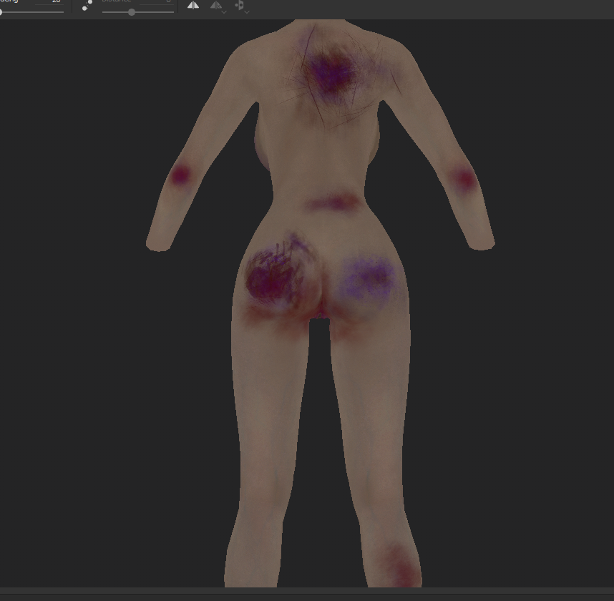This screenshot has height=601, width=614.
Task: Open the symmetry settings dropdown arrow
Action: click(x=224, y=12)
